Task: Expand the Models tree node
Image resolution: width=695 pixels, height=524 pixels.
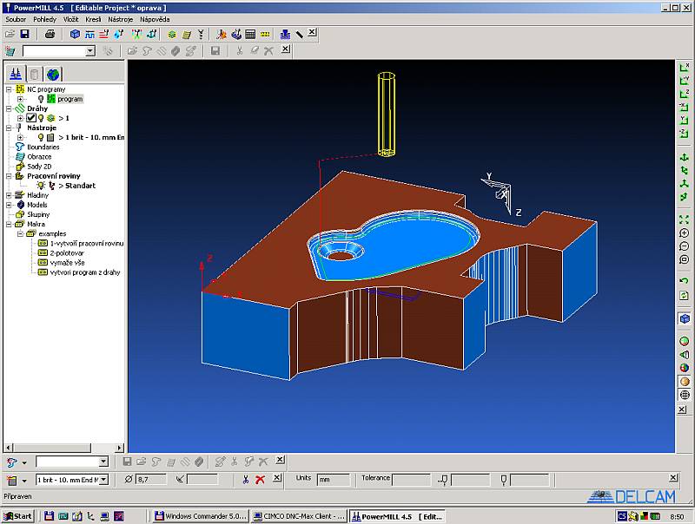Action: coord(9,205)
